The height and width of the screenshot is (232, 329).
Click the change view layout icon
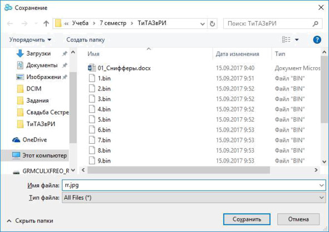[286, 39]
